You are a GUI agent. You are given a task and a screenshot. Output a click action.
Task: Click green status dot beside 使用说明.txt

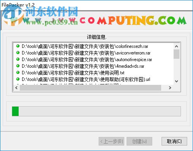coord(18,72)
